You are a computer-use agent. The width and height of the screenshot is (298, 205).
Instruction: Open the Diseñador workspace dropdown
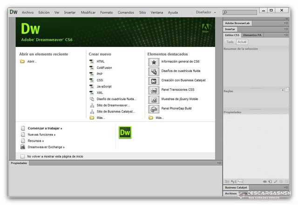206,12
